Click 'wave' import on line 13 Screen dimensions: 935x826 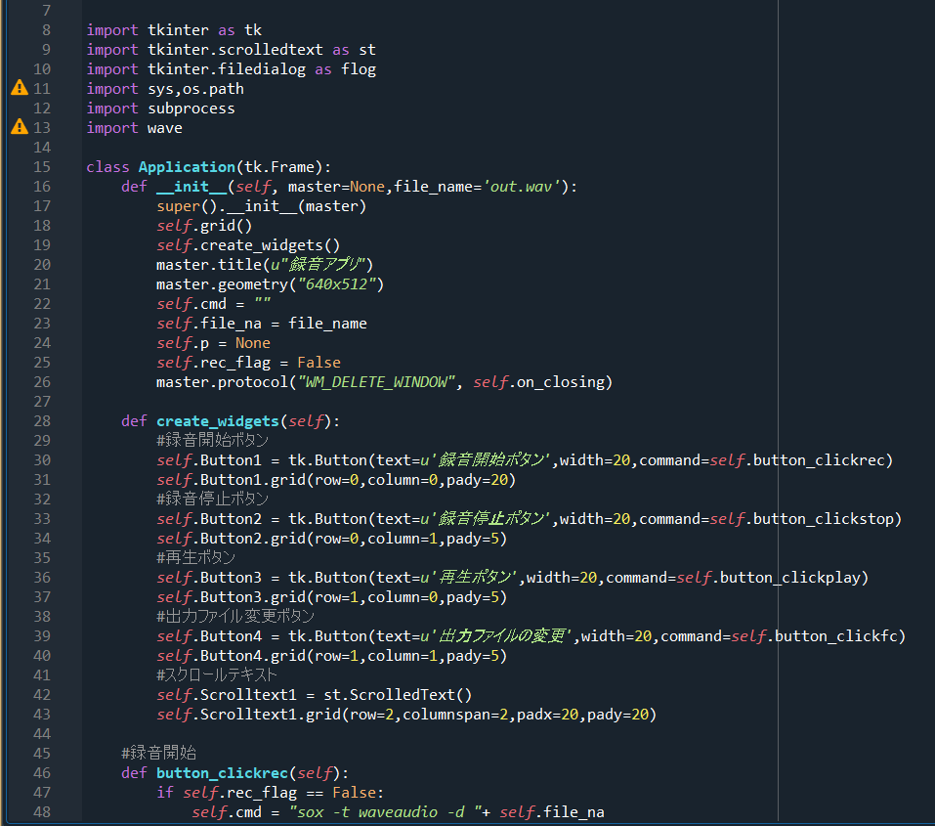click(165, 128)
